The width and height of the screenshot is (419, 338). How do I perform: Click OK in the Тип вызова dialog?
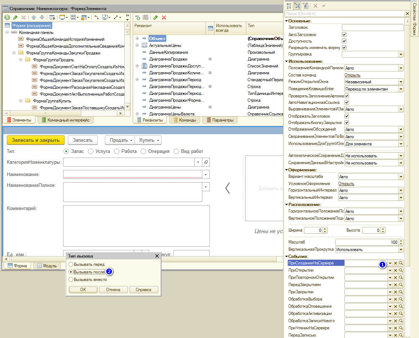[x=83, y=289]
